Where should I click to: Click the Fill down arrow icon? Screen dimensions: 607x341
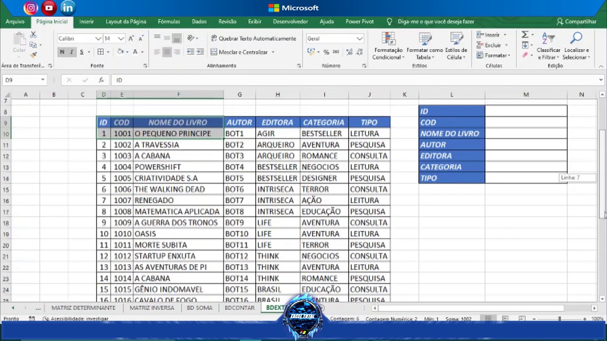tap(525, 45)
